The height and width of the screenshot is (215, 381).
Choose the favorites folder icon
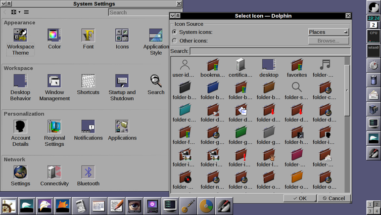click(297, 68)
